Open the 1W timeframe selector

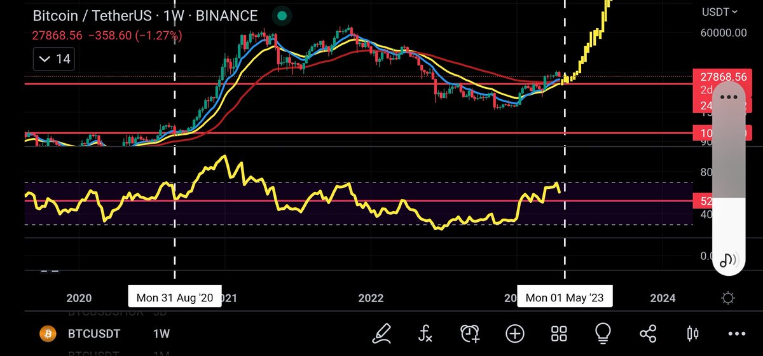[x=160, y=333]
